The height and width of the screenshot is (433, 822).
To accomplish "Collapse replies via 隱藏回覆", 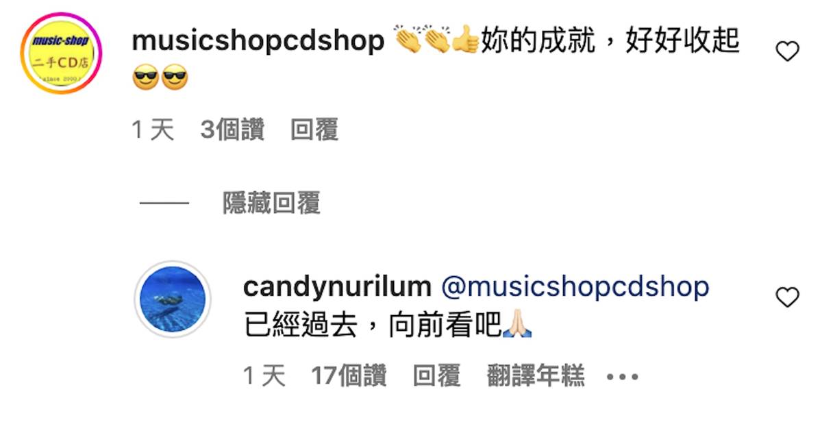I will click(x=271, y=203).
